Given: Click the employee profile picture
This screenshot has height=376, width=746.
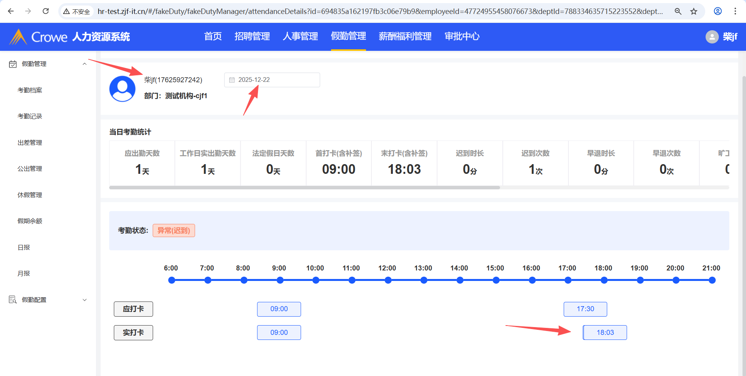Looking at the screenshot, I should point(122,88).
